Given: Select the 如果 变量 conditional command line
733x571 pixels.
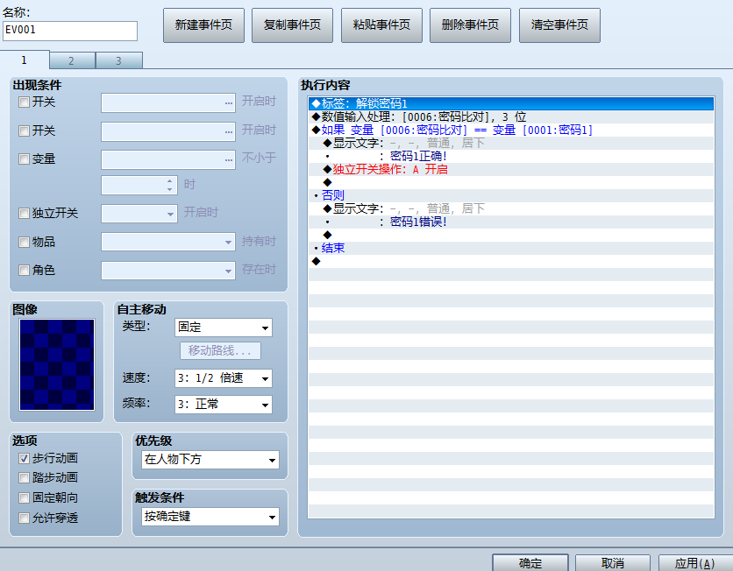Looking at the screenshot, I should pos(511,130).
